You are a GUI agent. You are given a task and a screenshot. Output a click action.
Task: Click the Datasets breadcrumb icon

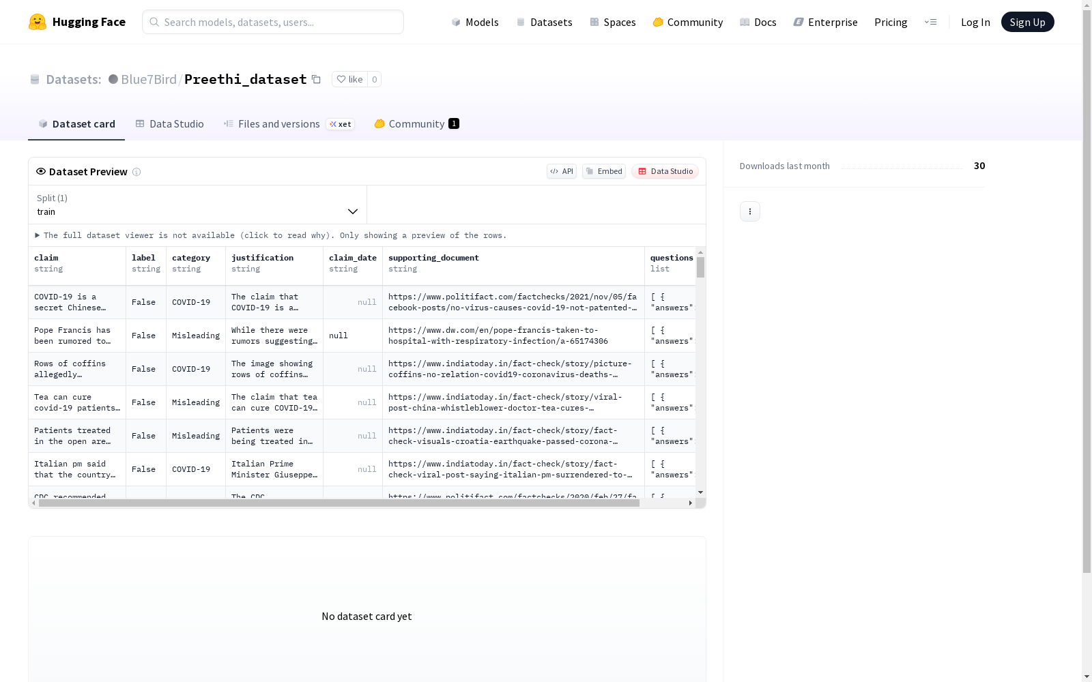(x=35, y=80)
